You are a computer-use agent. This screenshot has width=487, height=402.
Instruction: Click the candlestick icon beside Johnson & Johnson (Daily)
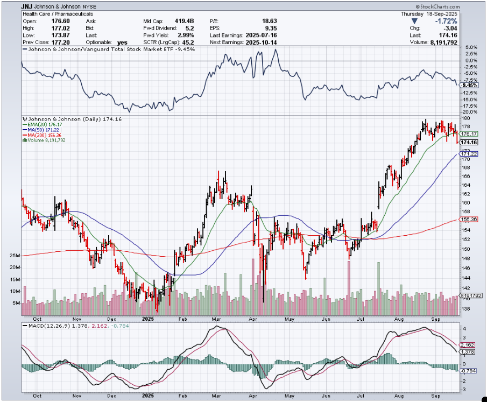(x=25, y=119)
